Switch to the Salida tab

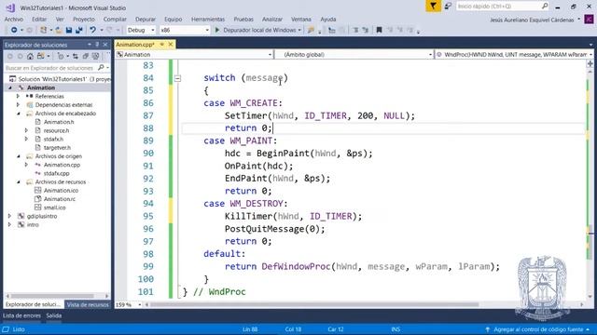click(54, 315)
